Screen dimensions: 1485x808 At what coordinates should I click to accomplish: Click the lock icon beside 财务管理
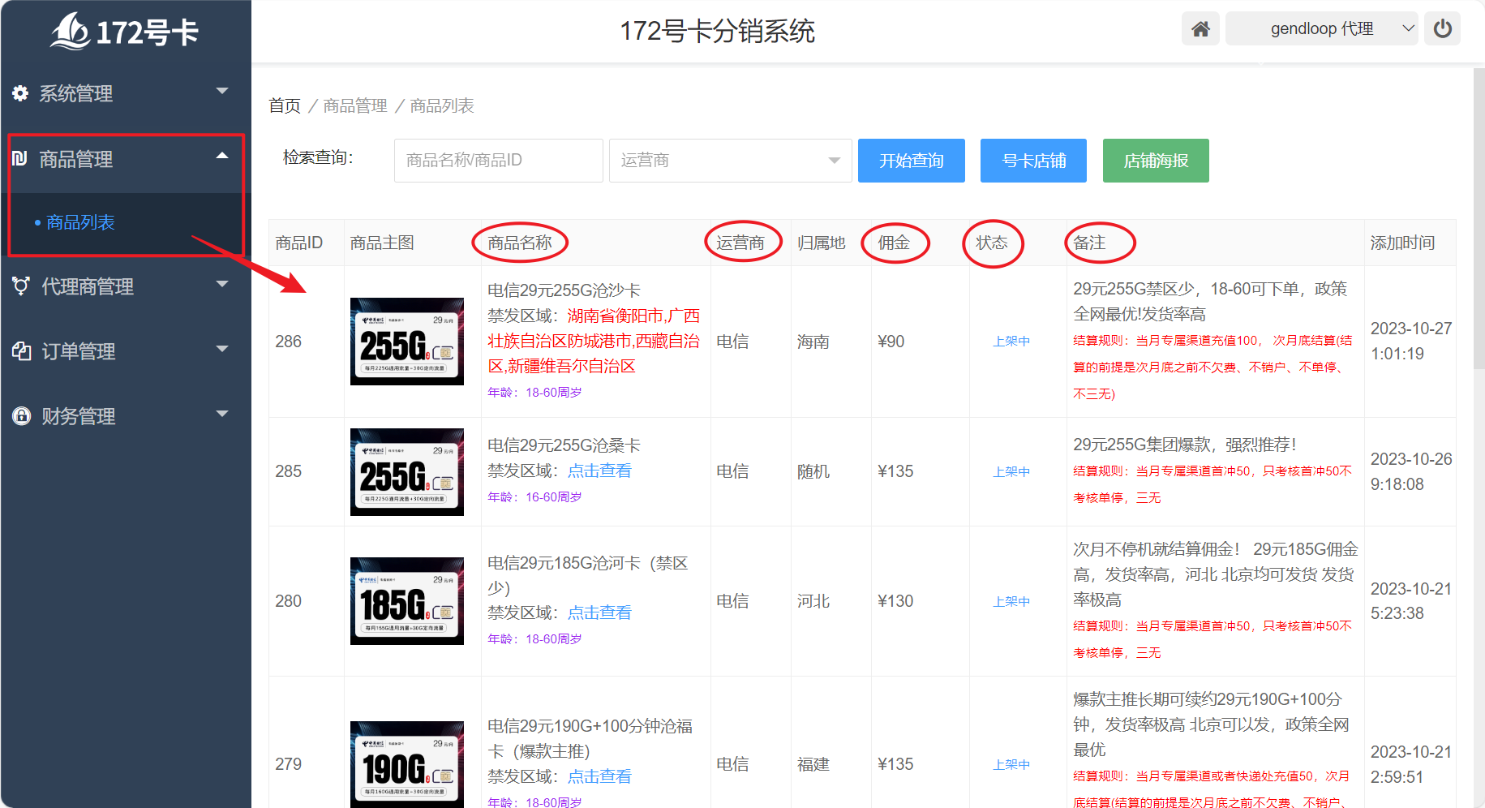pos(21,416)
